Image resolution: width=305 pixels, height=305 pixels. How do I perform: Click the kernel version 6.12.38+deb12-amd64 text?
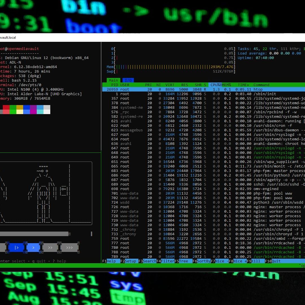[x=36, y=67]
